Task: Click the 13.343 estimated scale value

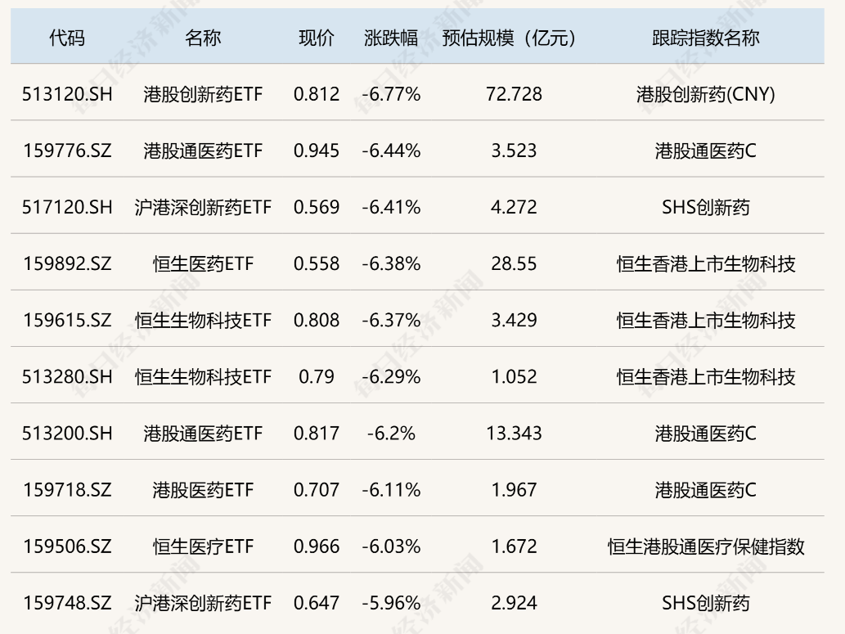Action: click(514, 433)
